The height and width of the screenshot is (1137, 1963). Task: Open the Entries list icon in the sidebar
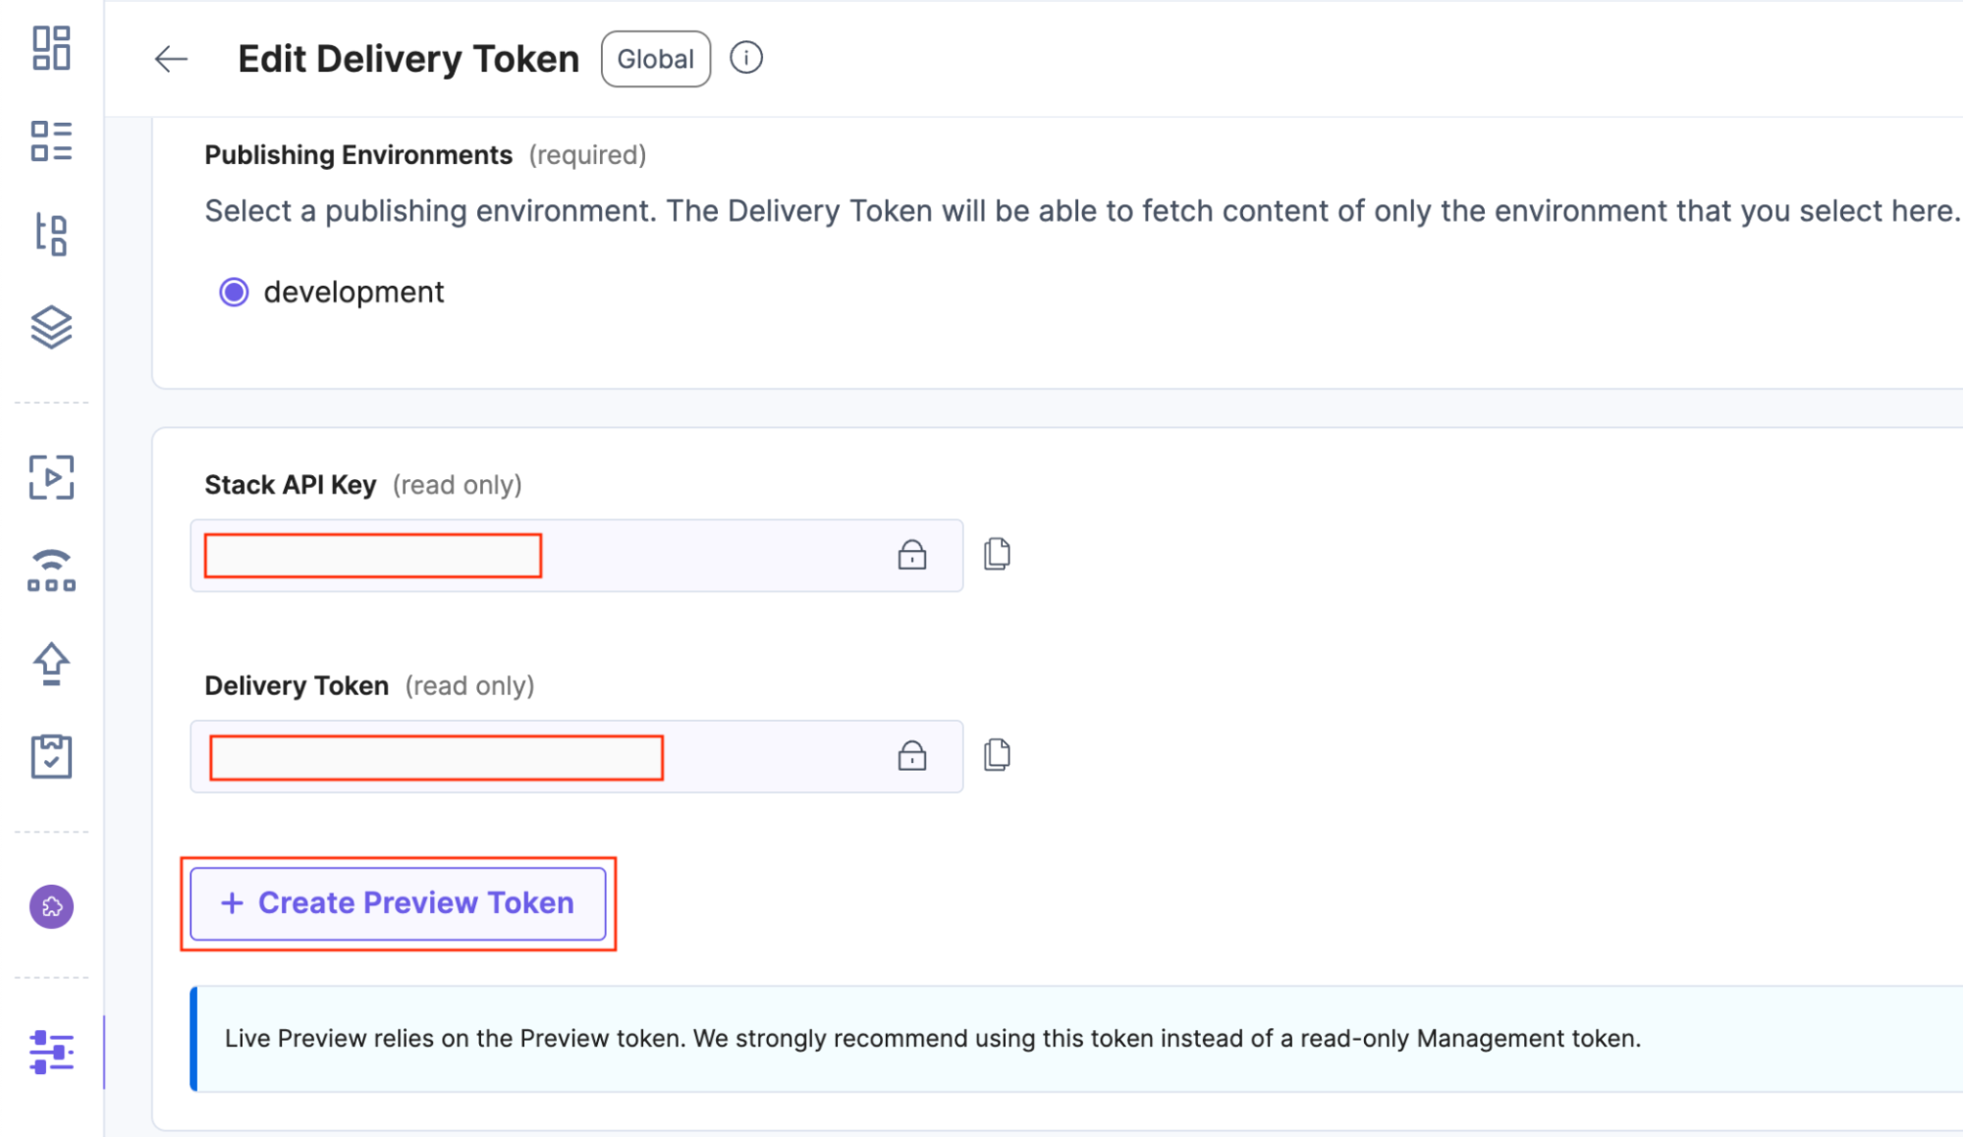[x=51, y=141]
